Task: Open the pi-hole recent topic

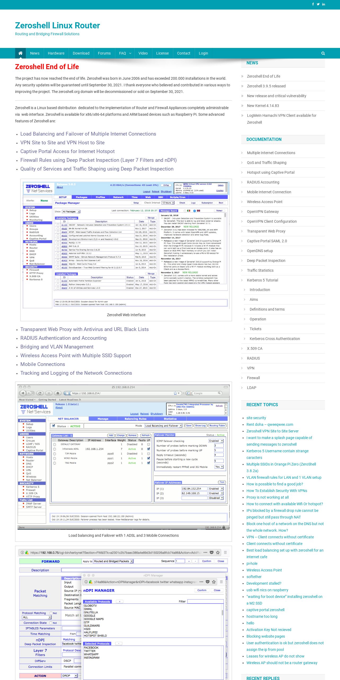Action: pos(252,563)
